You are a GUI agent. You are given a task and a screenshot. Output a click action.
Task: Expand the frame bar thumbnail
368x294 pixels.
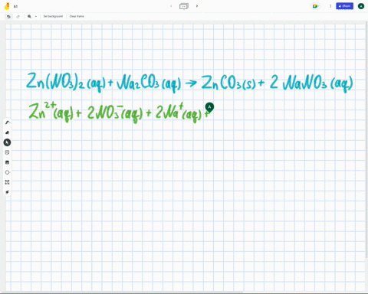coord(184,6)
